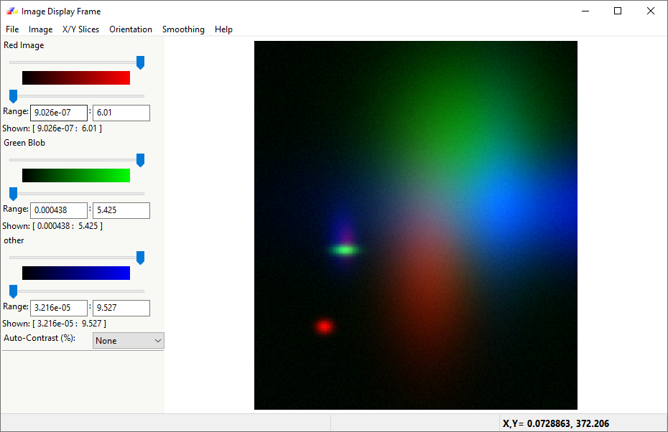Click the Red Image range minimum field
Screen dimensions: 668x432
point(58,113)
